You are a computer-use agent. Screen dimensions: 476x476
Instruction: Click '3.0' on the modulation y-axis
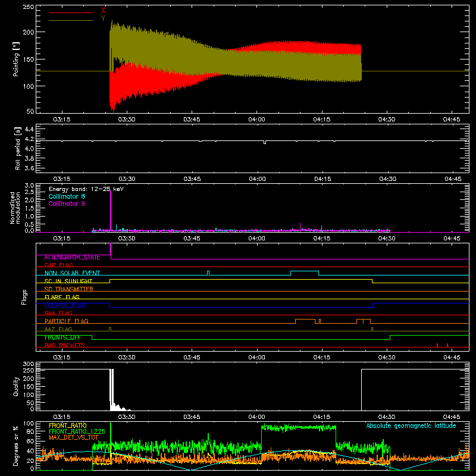(29, 186)
